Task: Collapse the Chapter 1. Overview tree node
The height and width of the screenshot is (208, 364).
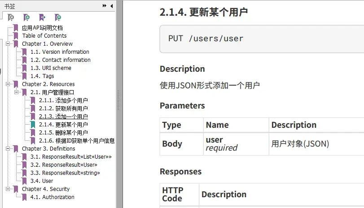Action: 8,44
